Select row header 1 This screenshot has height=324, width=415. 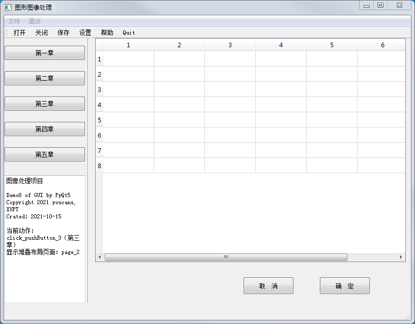click(x=100, y=59)
